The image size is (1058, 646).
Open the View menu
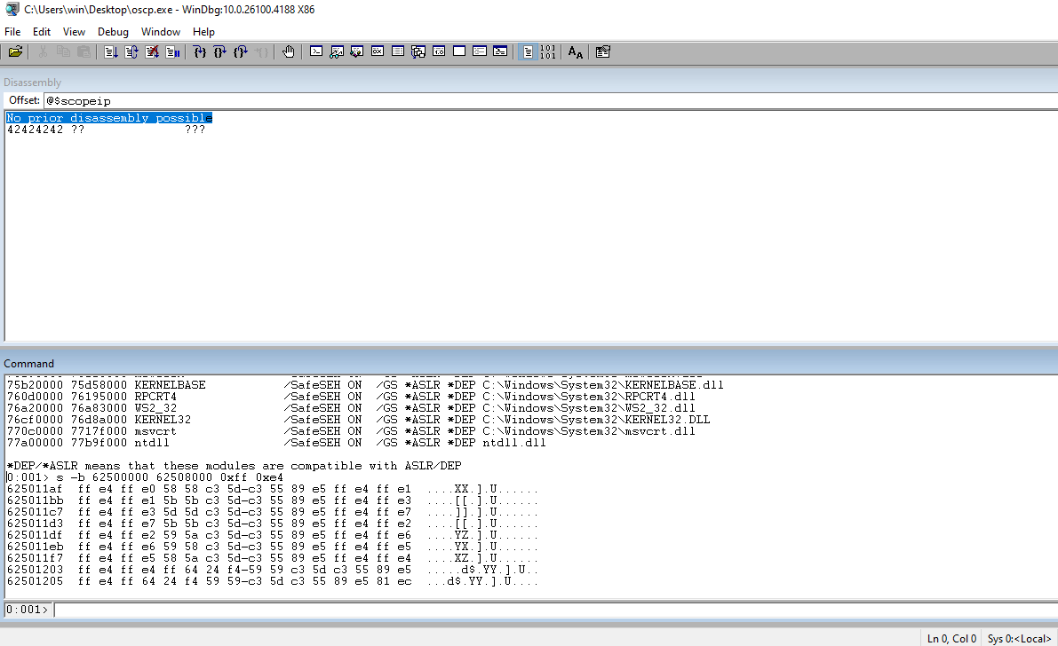(x=74, y=31)
